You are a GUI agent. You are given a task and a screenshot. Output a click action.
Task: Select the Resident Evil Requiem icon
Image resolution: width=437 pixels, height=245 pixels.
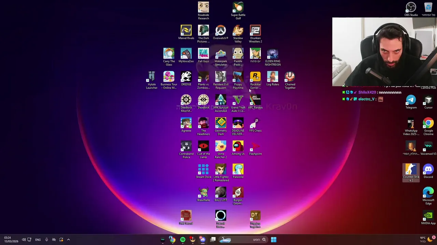pyautogui.click(x=221, y=80)
